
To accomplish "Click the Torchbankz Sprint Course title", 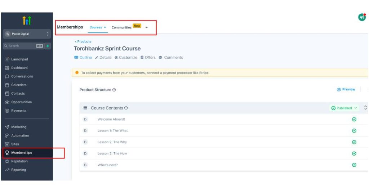I will coord(107,48).
